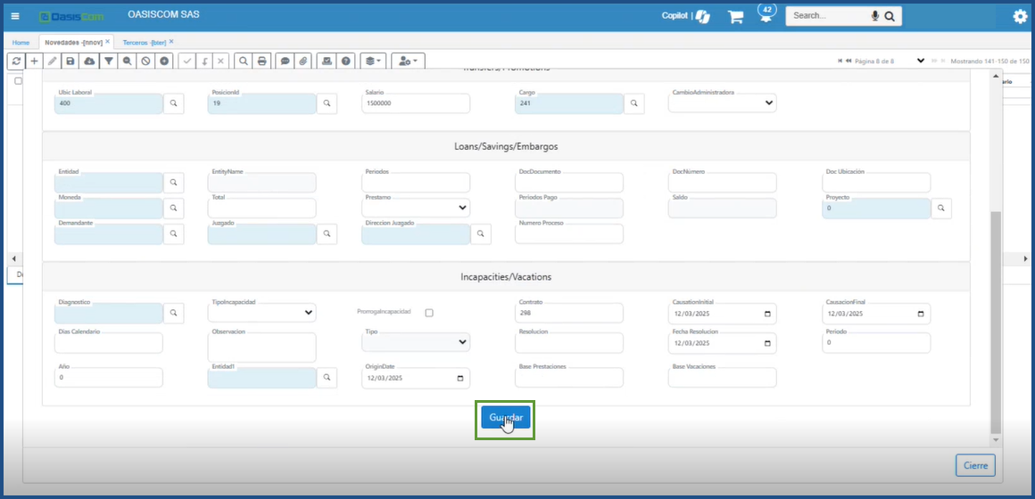Click the Base Prestaciones field
The image size is (1035, 499).
(x=569, y=378)
